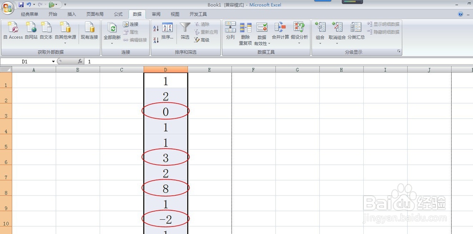Click the Office button logo
The width and height of the screenshot is (473, 234).
(x=8, y=7)
